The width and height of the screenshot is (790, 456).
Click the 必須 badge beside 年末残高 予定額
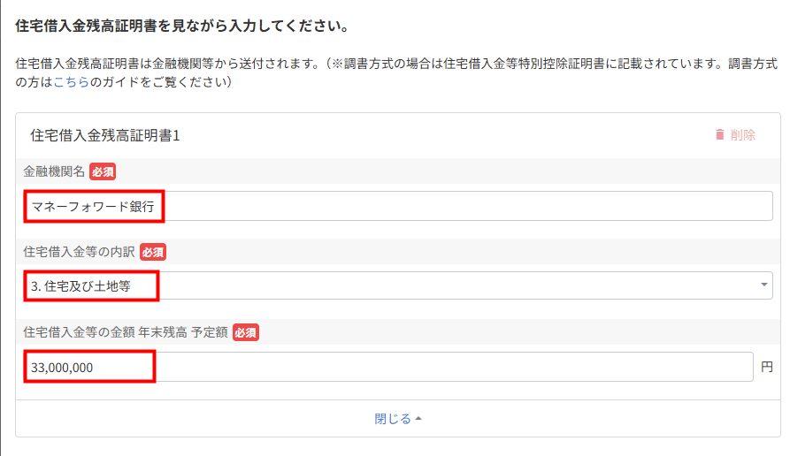point(246,332)
